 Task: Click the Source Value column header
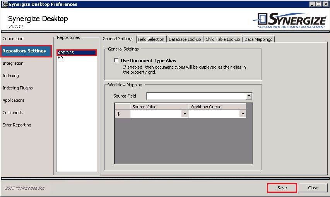pos(159,107)
